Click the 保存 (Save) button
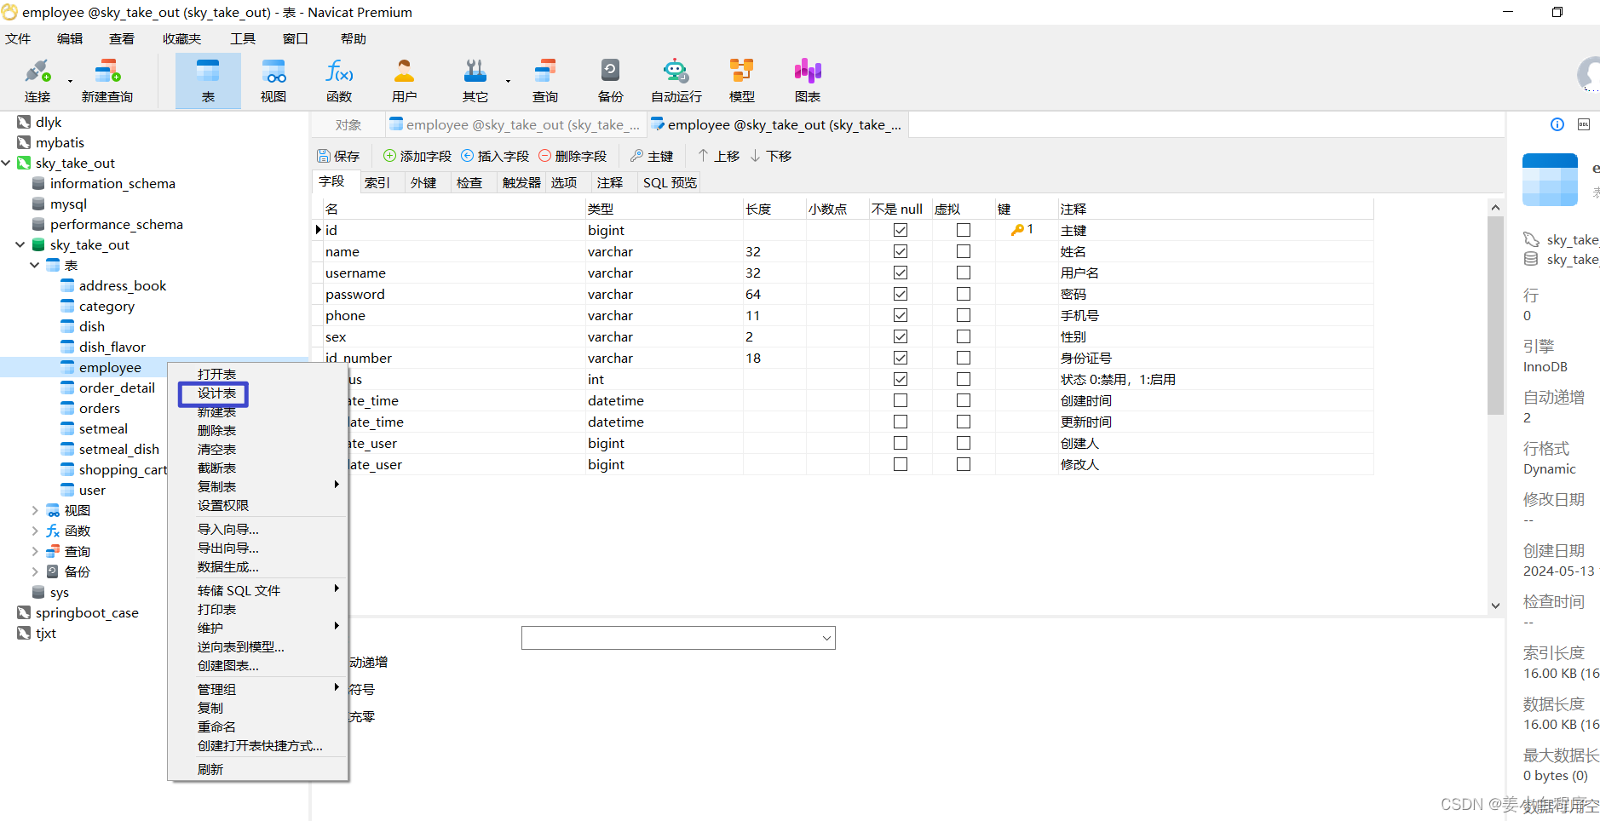Image resolution: width=1600 pixels, height=821 pixels. click(x=338, y=155)
